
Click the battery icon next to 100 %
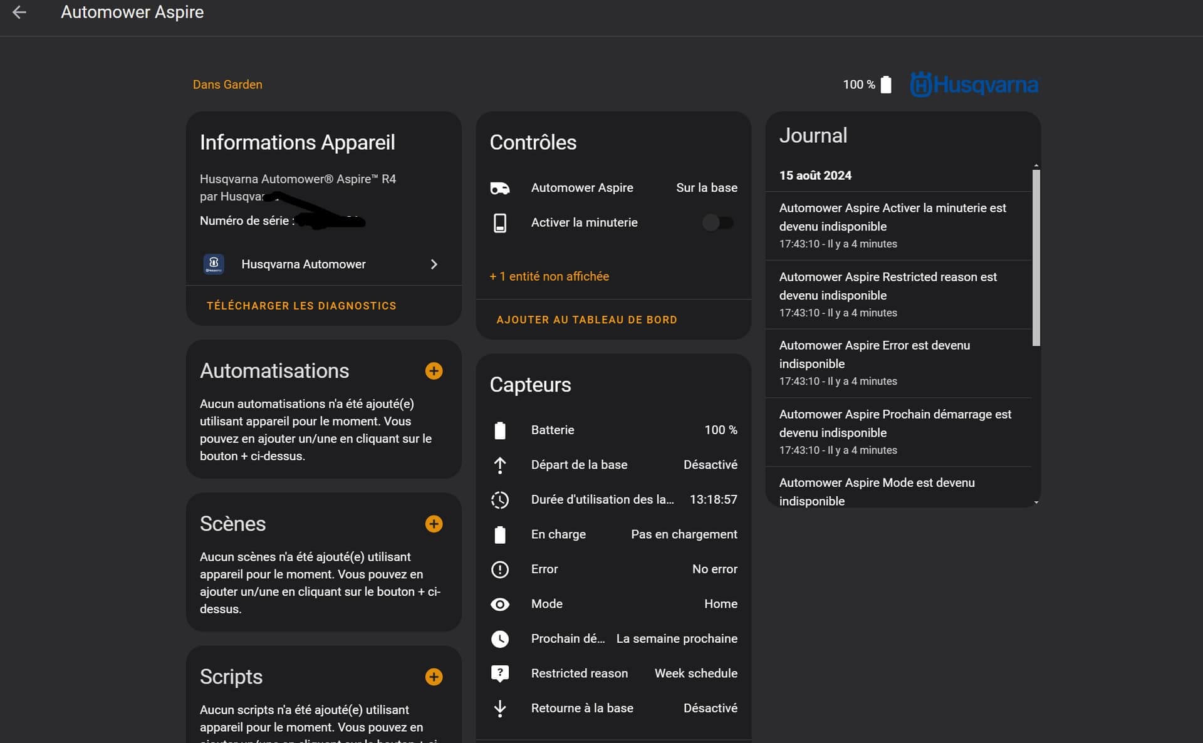[x=886, y=85]
